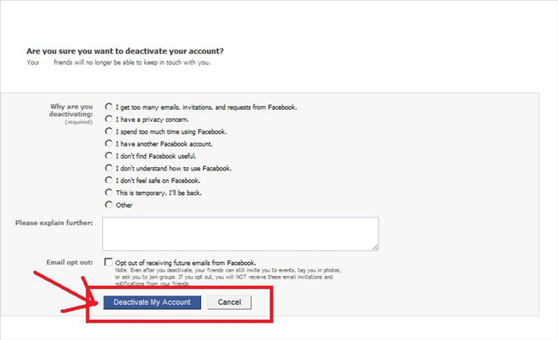The image size is (558, 340).
Task: Click the resize grip of the explanation box
Action: click(375, 248)
